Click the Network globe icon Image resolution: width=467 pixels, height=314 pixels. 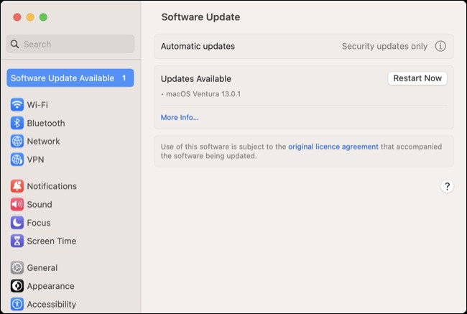coord(17,142)
